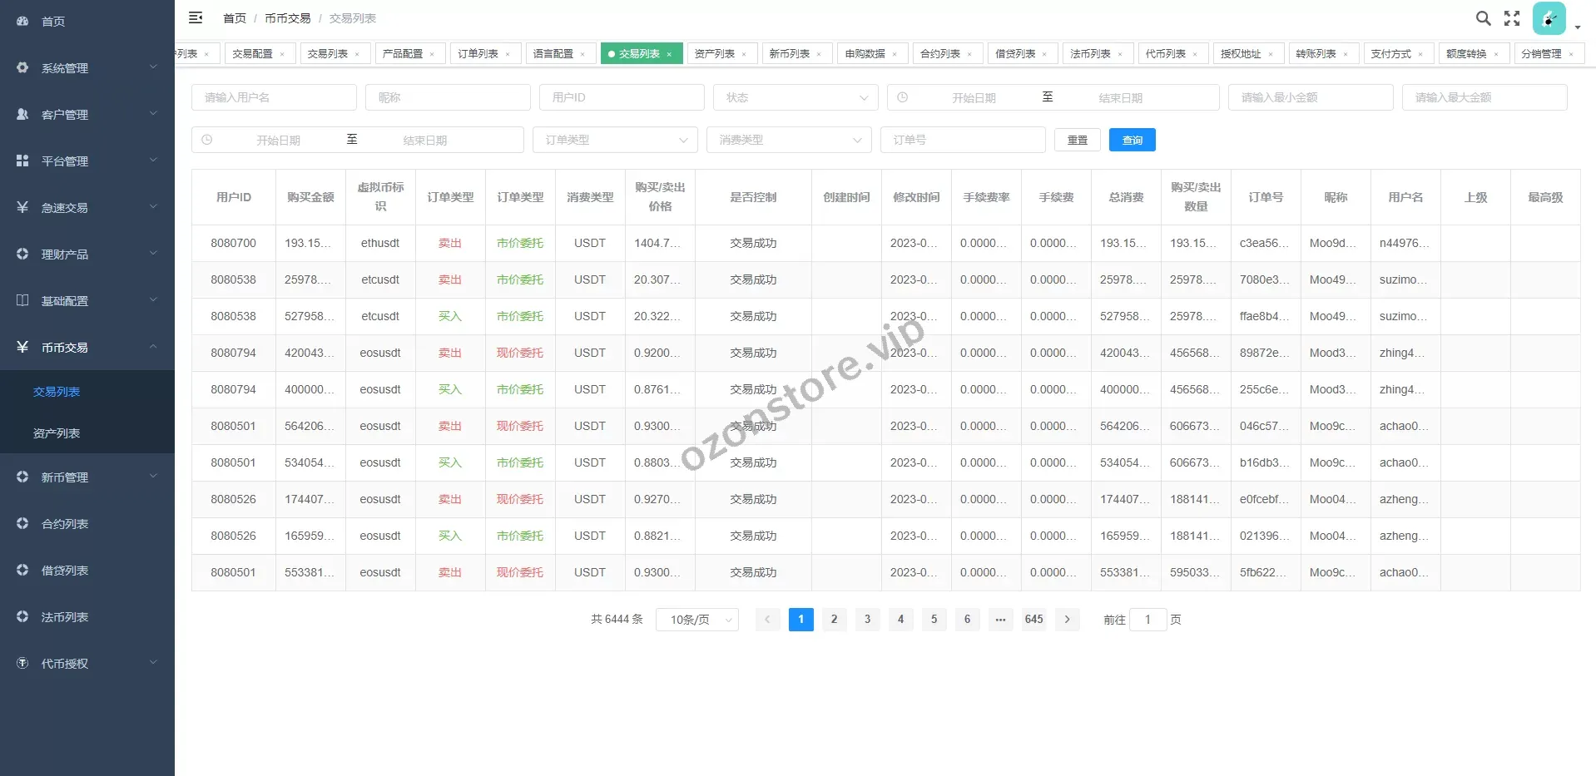Click the ellipsis to jump more pages
1596x776 pixels.
pos(1000,620)
